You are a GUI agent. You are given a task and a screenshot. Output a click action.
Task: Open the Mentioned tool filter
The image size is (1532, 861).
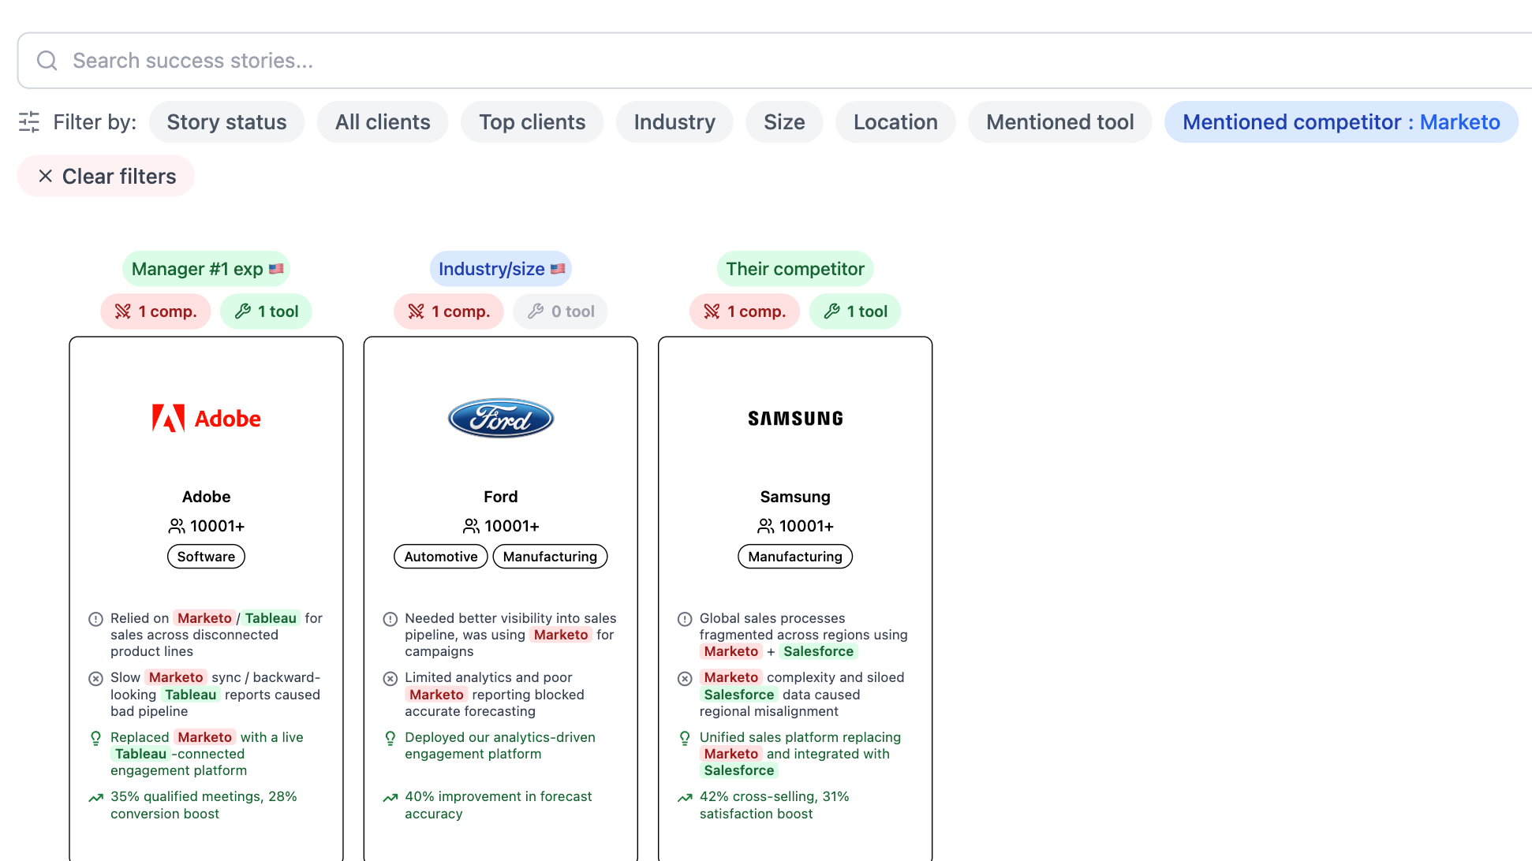[1059, 122]
